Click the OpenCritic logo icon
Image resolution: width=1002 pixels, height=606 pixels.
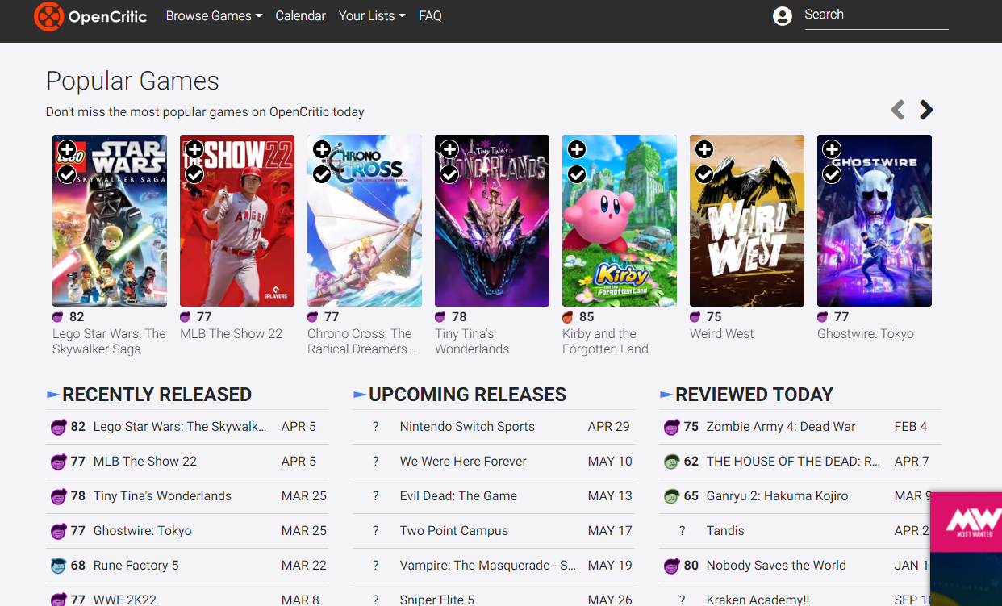[x=48, y=16]
